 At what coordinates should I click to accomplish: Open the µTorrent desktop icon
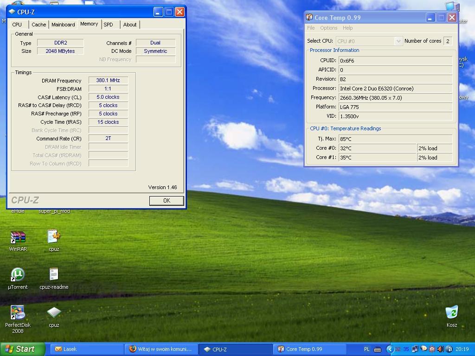point(18,275)
